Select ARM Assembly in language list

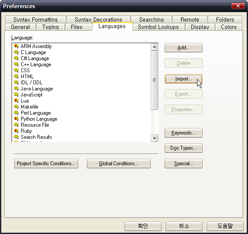point(36,46)
